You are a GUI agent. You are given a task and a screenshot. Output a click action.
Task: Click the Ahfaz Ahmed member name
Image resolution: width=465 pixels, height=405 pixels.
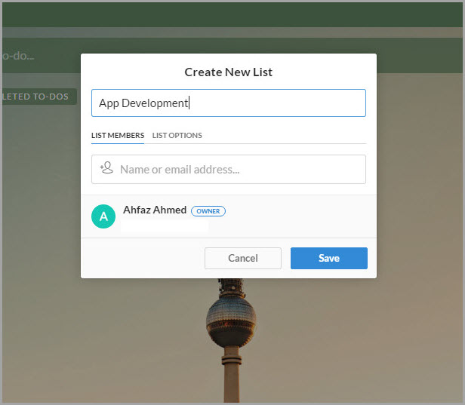click(x=155, y=210)
